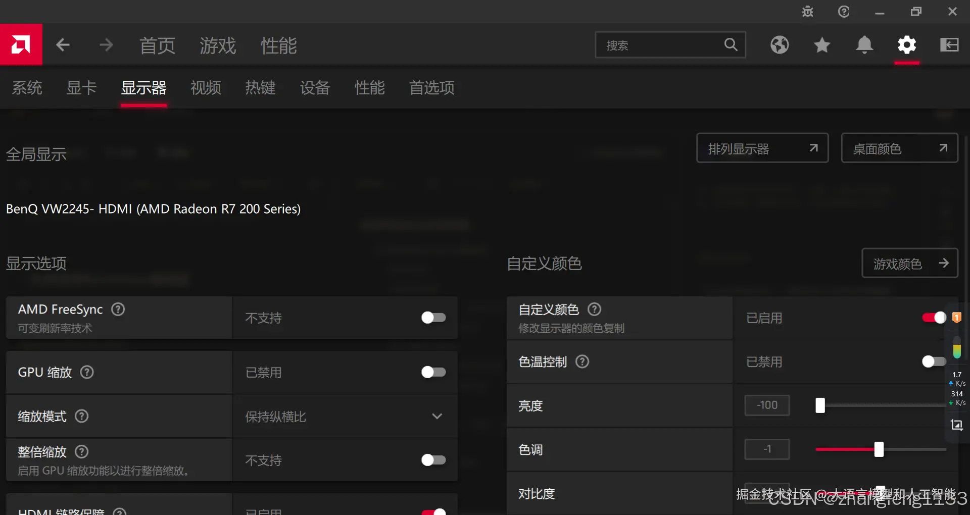Switch to 视频 tab
Viewport: 970px width, 515px height.
pyautogui.click(x=206, y=88)
